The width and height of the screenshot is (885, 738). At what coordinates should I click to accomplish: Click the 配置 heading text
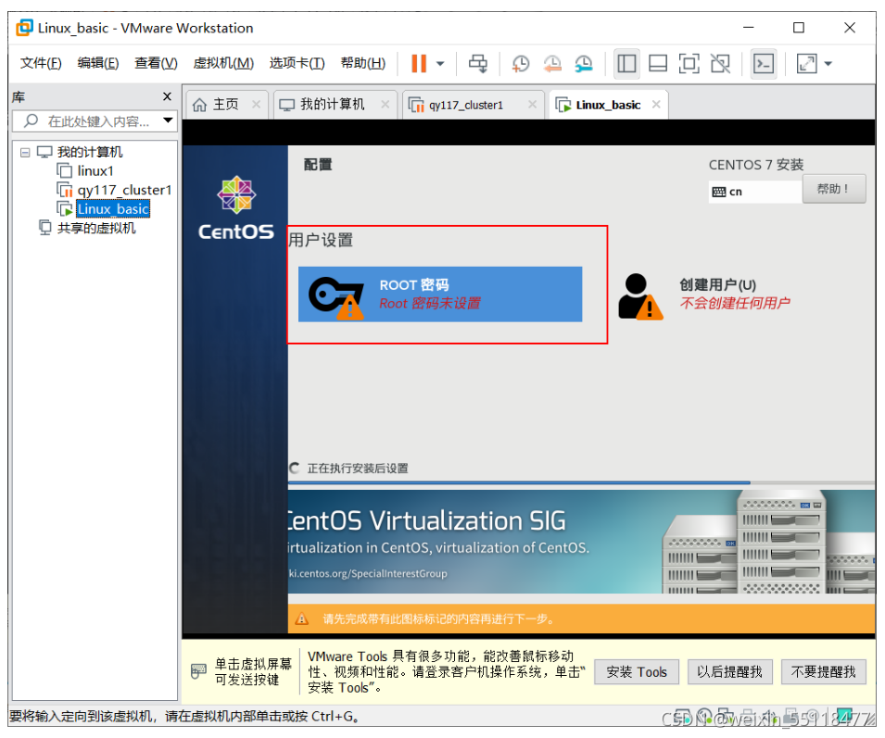[x=318, y=165]
